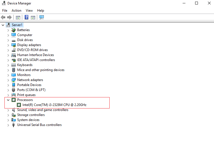Minimize the Device Manager window
214x149 pixels.
[x=184, y=3]
